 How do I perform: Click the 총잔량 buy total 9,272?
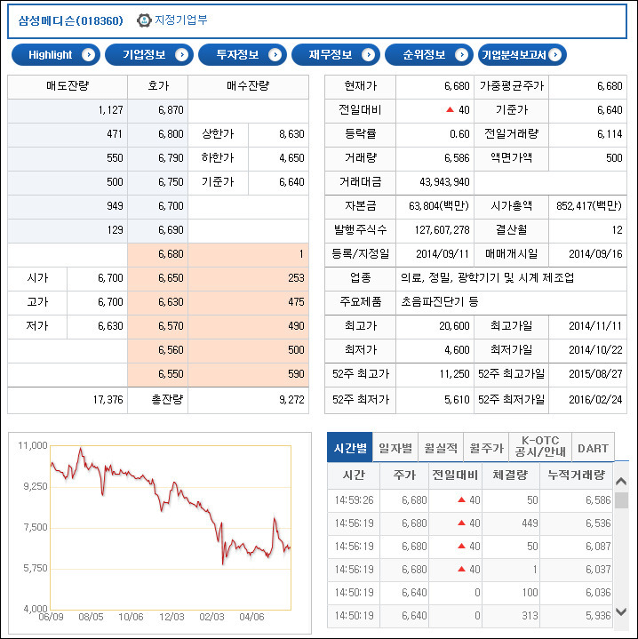(x=291, y=400)
